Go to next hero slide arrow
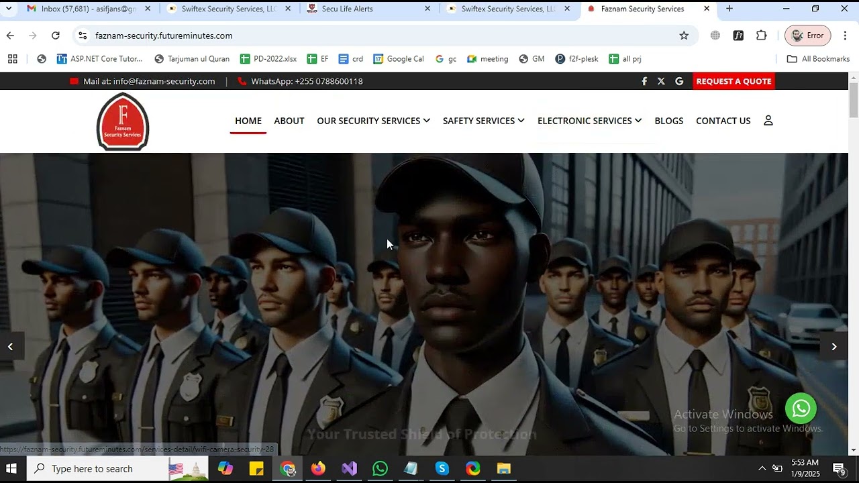 [834, 347]
